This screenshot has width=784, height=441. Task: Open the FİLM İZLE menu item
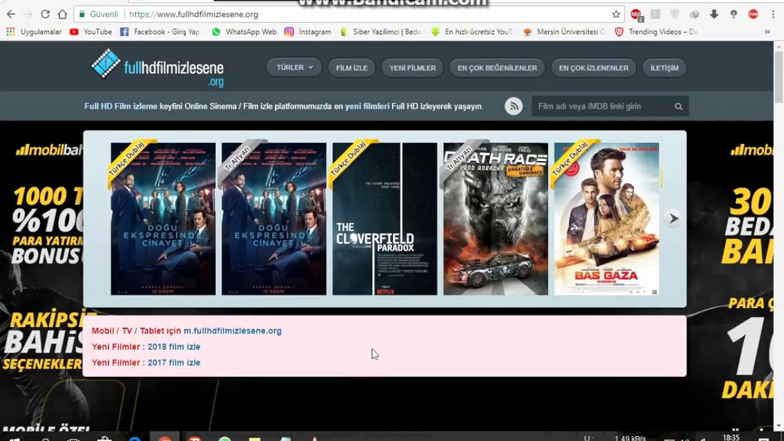click(x=352, y=68)
